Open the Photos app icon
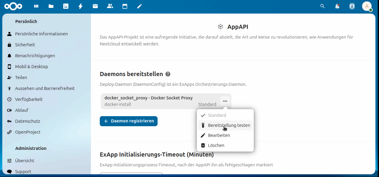This screenshot has height=177, width=379. pos(66,6)
